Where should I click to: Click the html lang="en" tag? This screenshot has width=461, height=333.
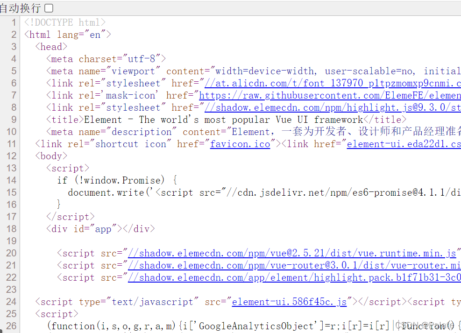(68, 35)
